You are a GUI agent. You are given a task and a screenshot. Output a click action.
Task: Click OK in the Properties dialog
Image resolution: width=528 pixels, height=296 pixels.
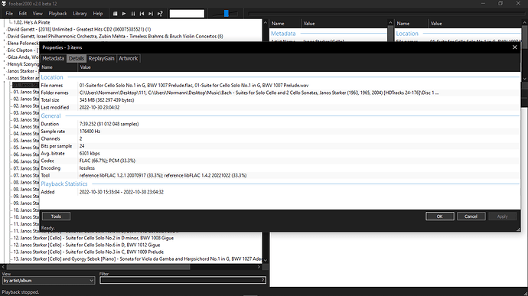440,216
